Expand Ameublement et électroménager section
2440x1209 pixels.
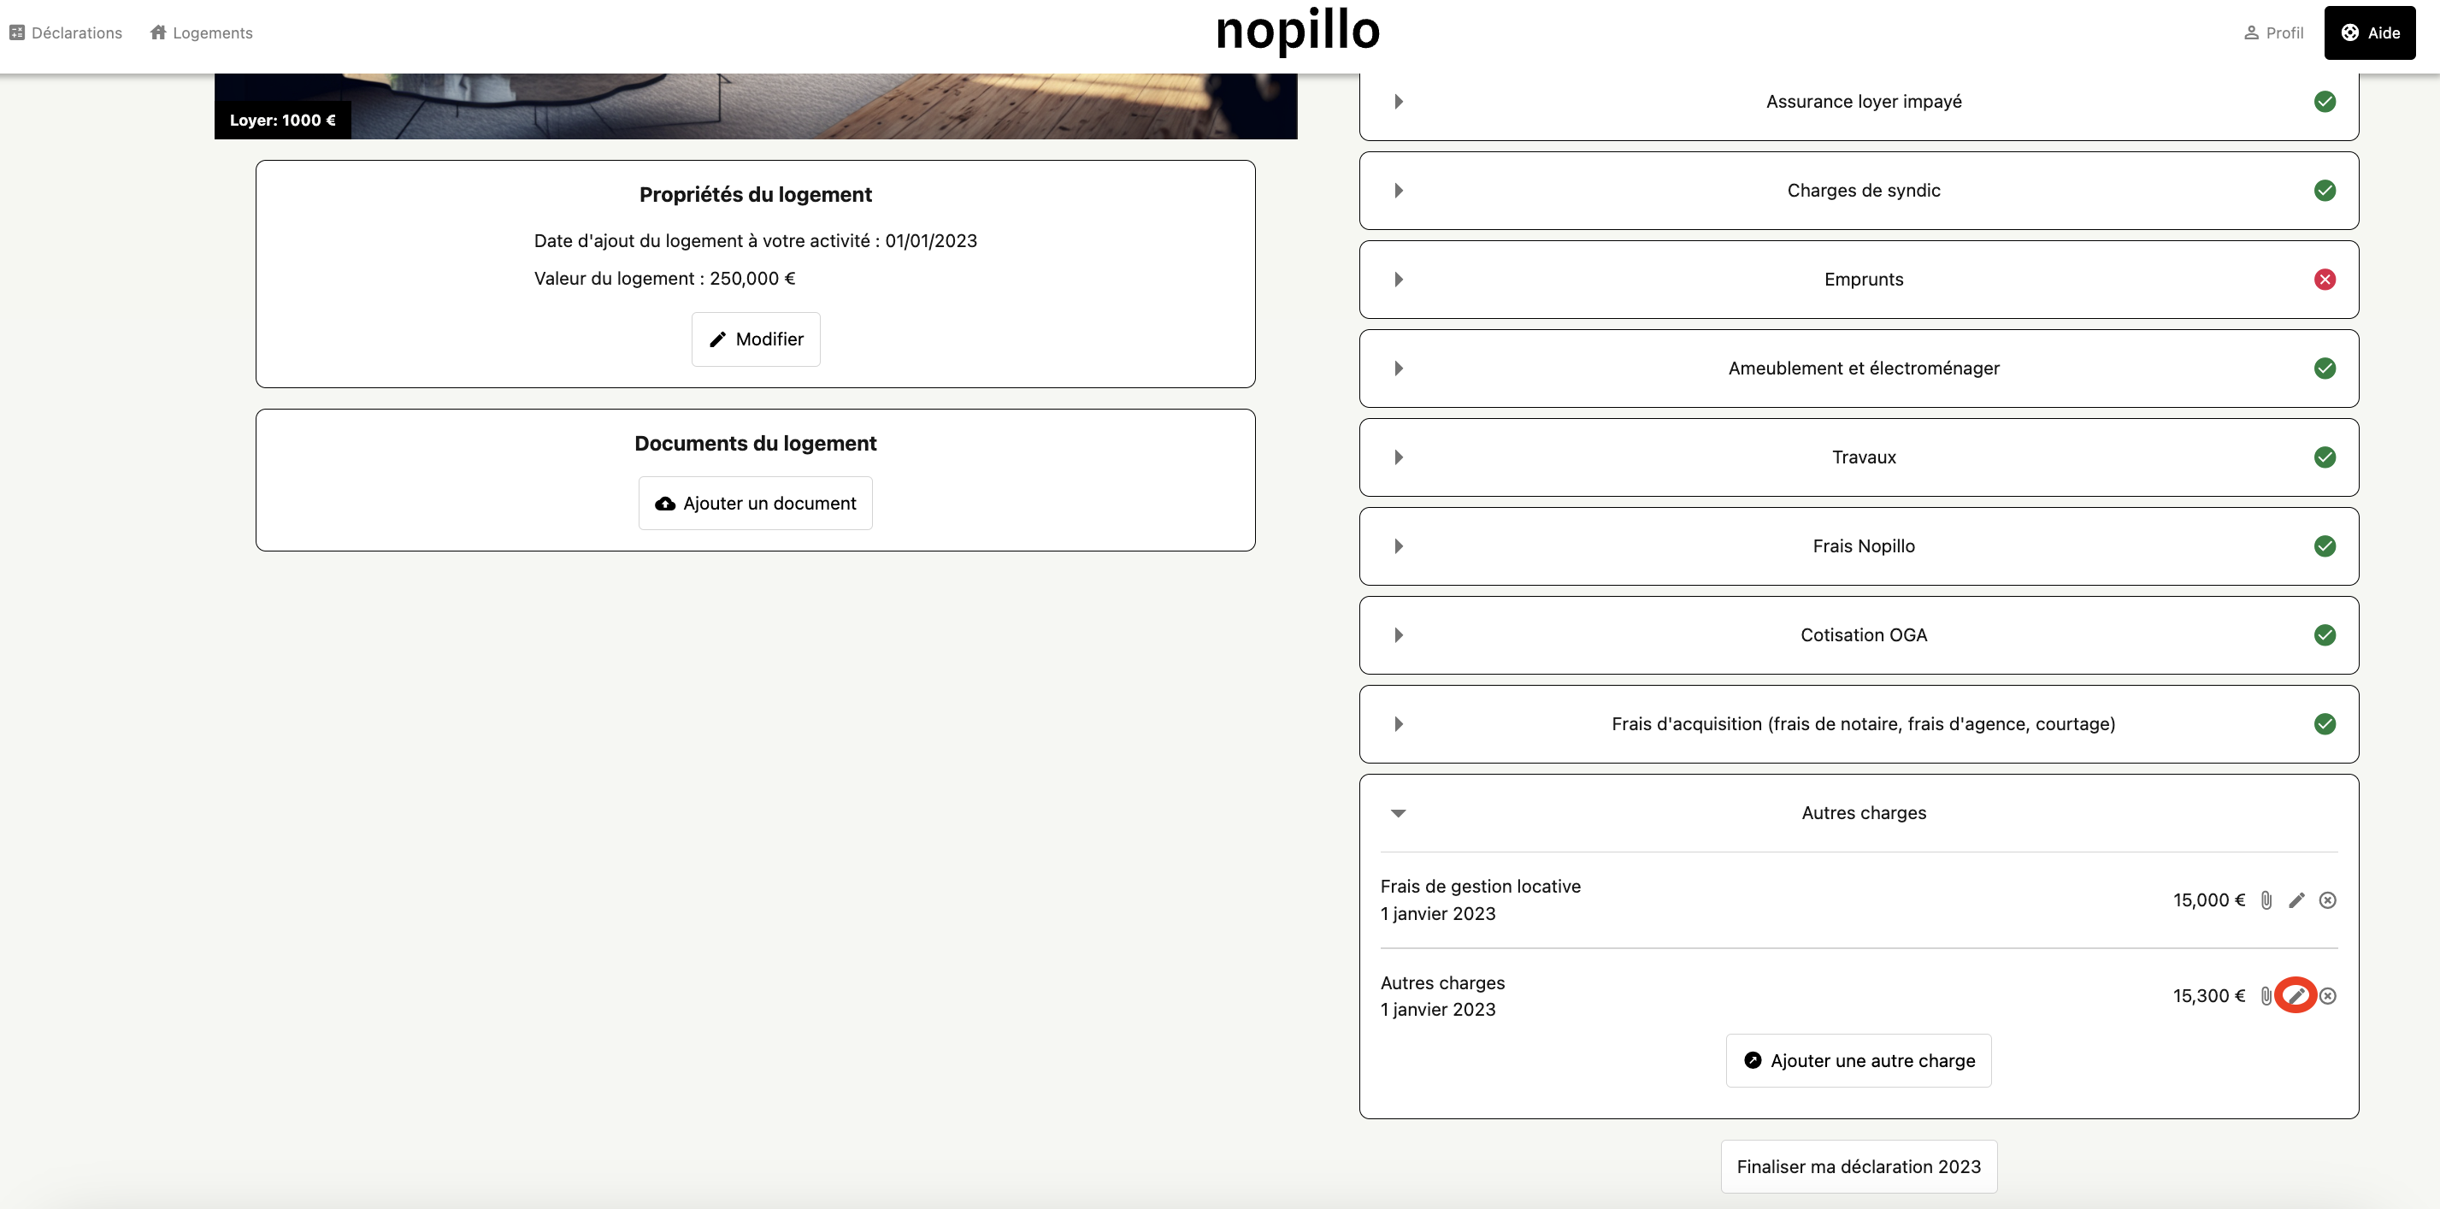tap(1398, 369)
